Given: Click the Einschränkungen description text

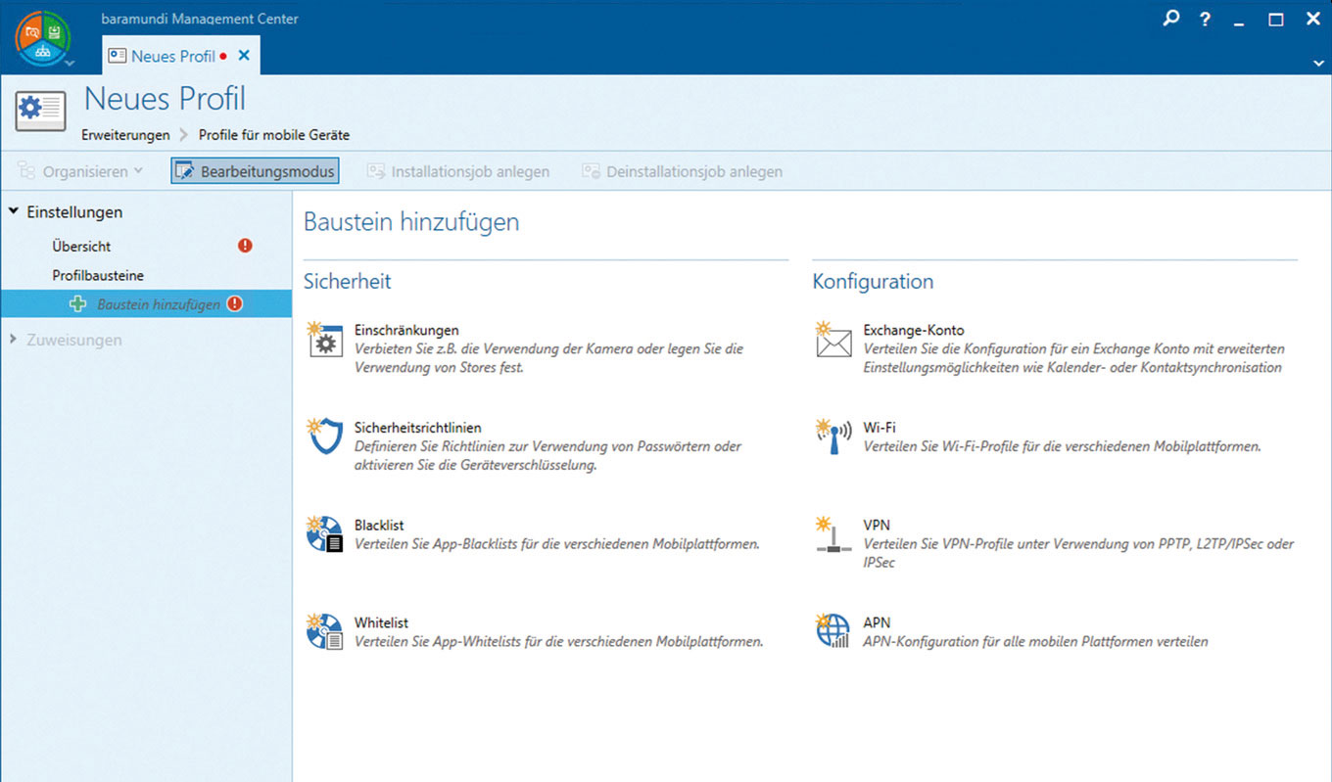Looking at the screenshot, I should (x=549, y=358).
